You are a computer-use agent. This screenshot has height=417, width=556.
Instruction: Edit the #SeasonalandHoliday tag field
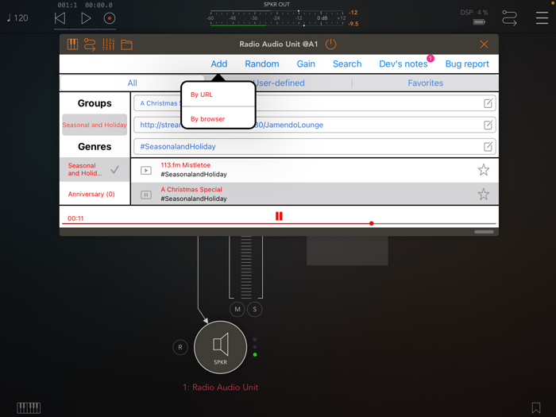(x=488, y=146)
